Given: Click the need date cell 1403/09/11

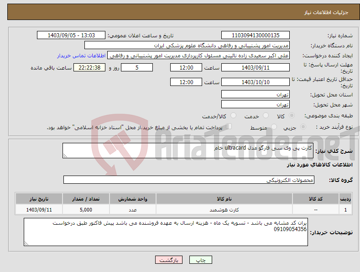Looking at the screenshot, I should (39, 210).
